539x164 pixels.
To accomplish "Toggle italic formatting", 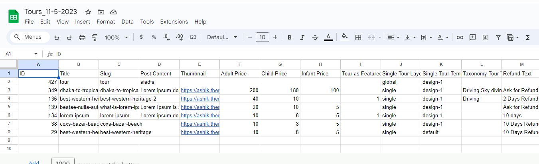I will click(302, 38).
